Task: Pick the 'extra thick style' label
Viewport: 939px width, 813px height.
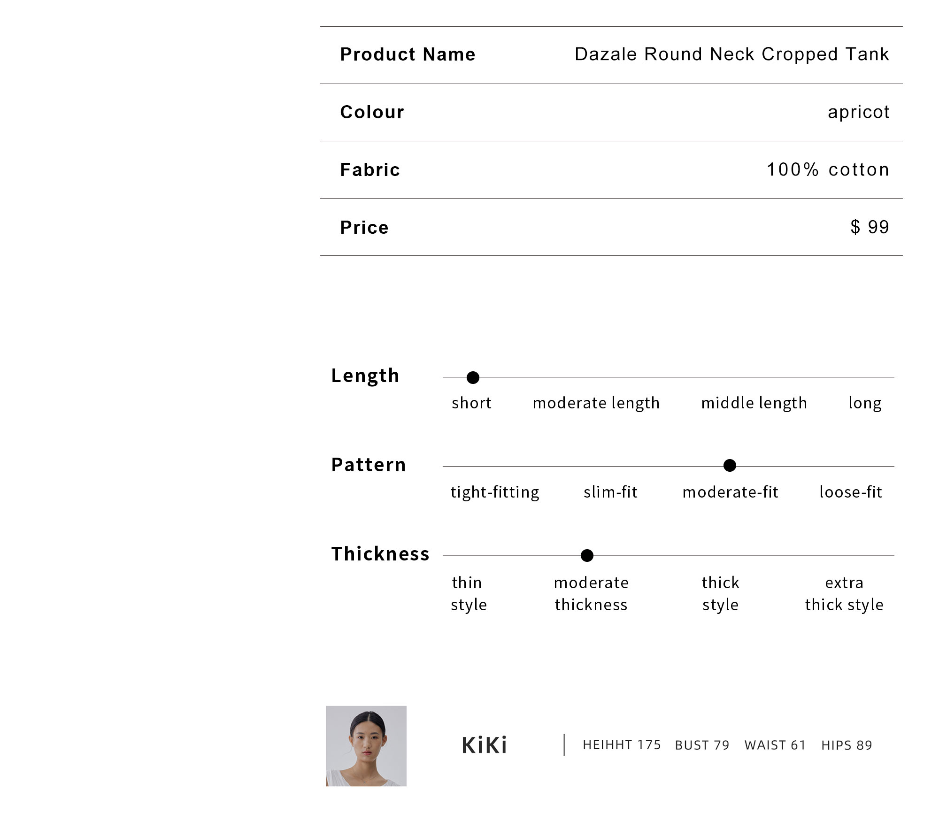Action: tap(844, 593)
